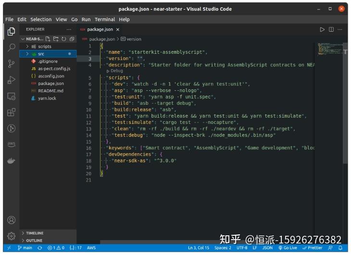Open the Explorer view in activity bar
The width and height of the screenshot is (351, 255).
11,31
